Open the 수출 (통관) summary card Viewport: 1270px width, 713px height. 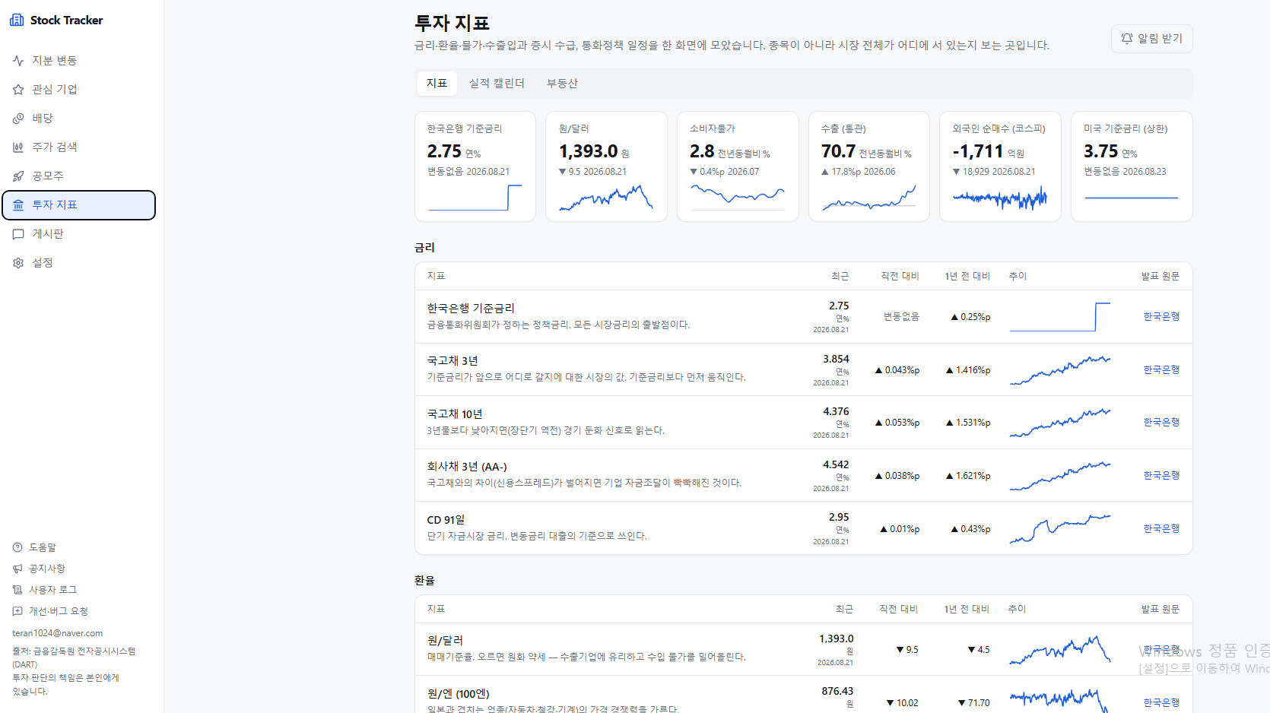click(869, 166)
